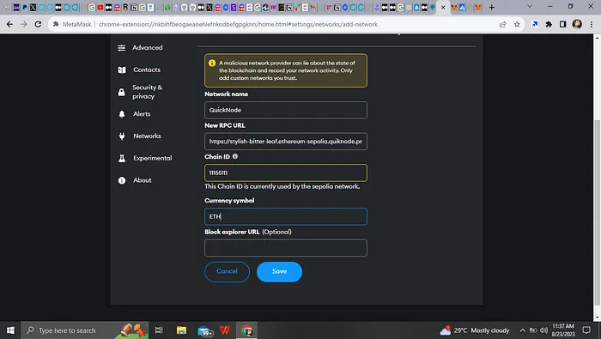Open the taskbar clock and date
Image resolution: width=601 pixels, height=339 pixels.
(563, 330)
